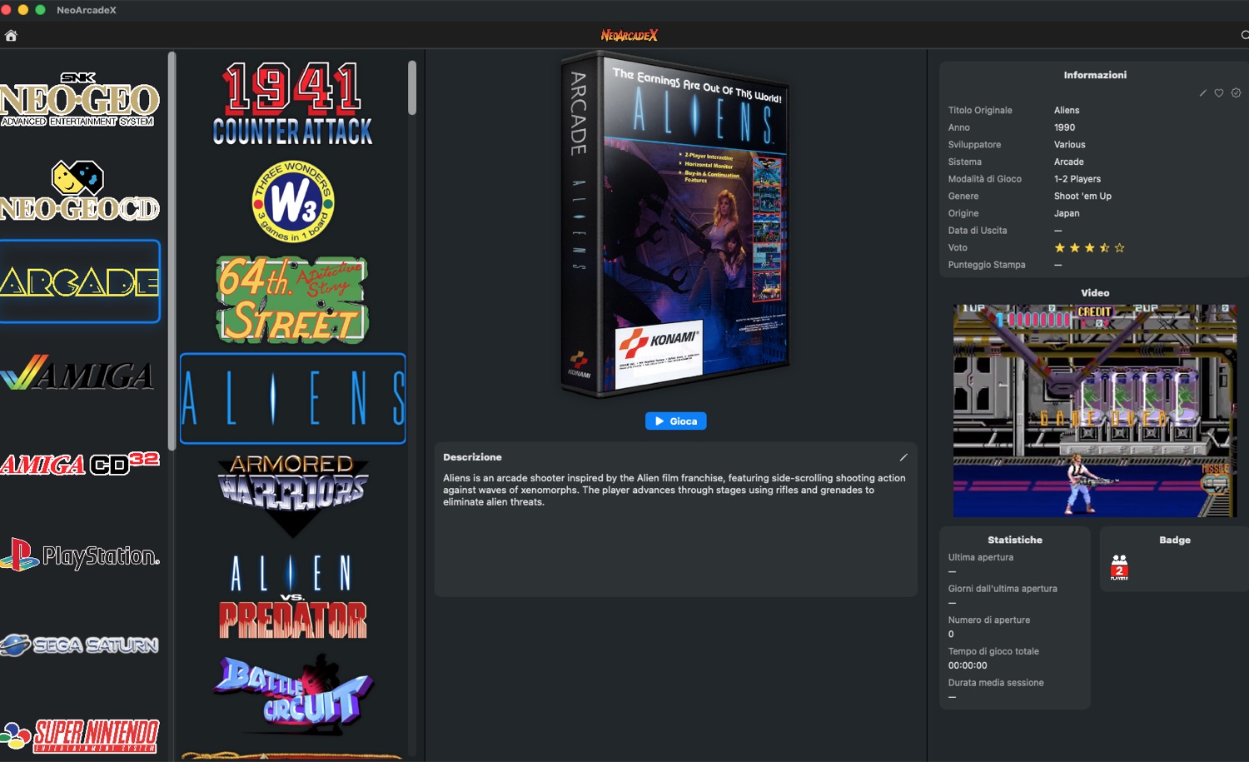Click the total play time '00:00:00'
This screenshot has width=1249, height=762.
pos(968,665)
